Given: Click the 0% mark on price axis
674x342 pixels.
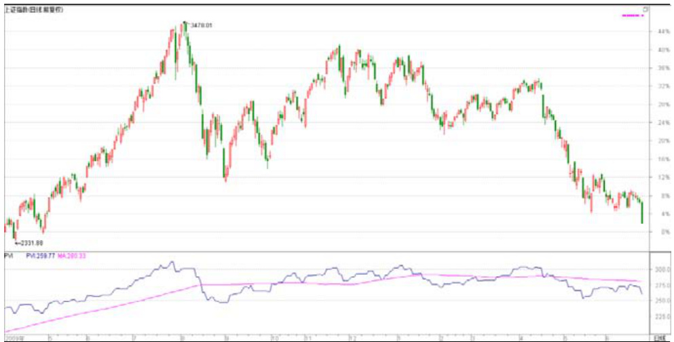Looking at the screenshot, I should tap(658, 232).
